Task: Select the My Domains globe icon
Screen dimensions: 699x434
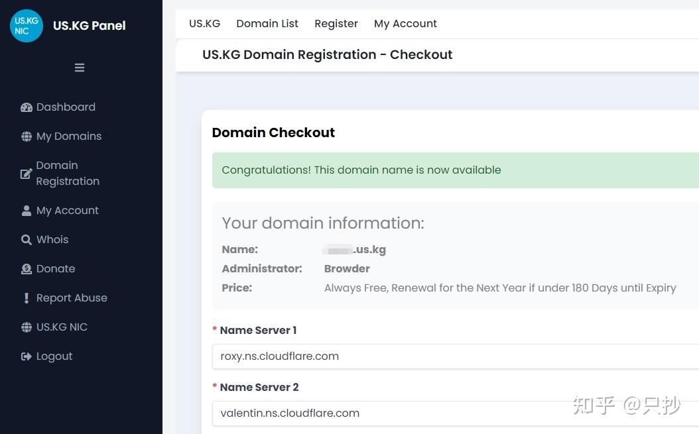Action: [x=27, y=136]
